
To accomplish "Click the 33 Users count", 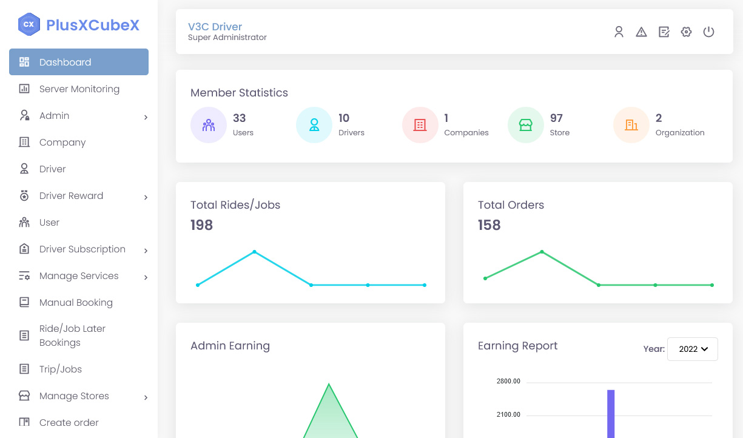I will 239,118.
